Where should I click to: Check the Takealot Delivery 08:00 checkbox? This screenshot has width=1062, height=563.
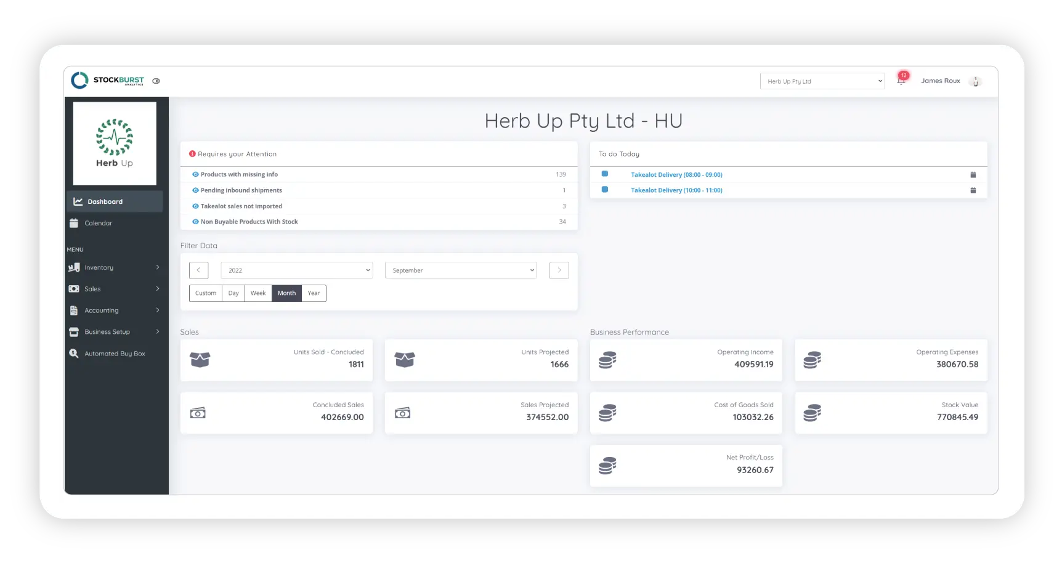point(605,174)
